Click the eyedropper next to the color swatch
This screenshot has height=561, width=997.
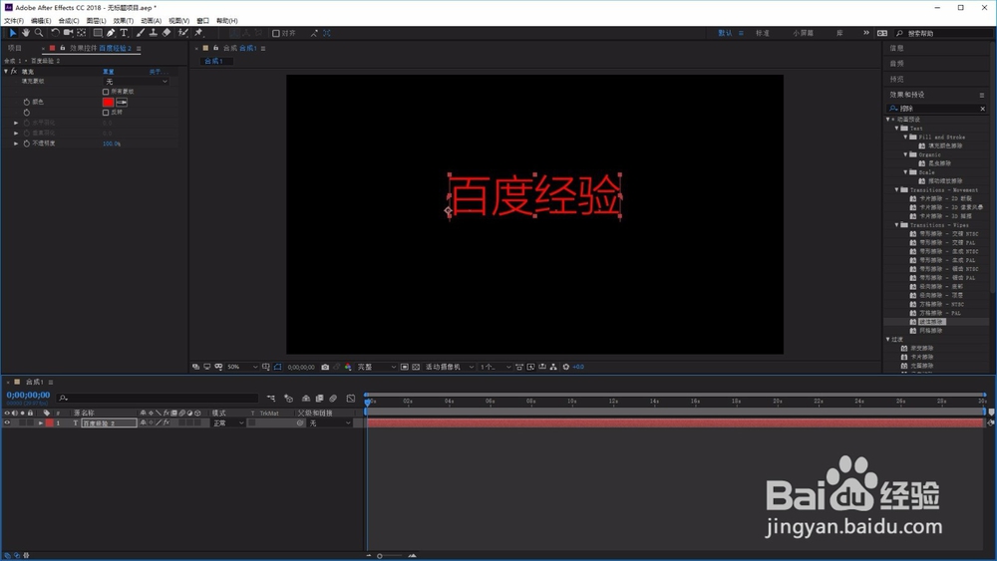tap(122, 103)
